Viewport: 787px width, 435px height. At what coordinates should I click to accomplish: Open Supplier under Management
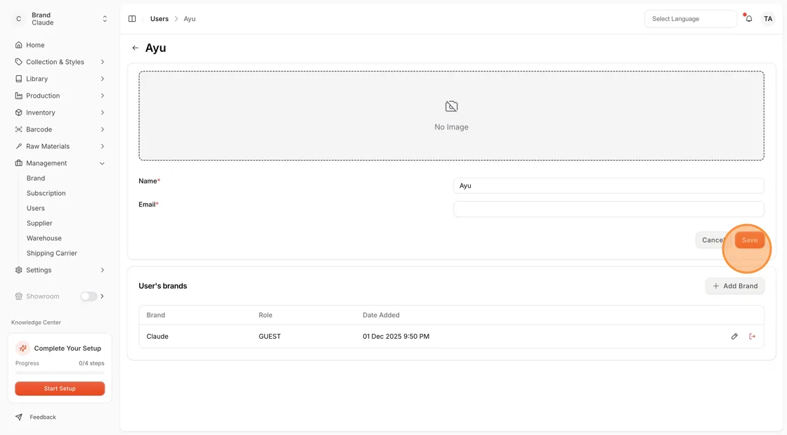39,223
